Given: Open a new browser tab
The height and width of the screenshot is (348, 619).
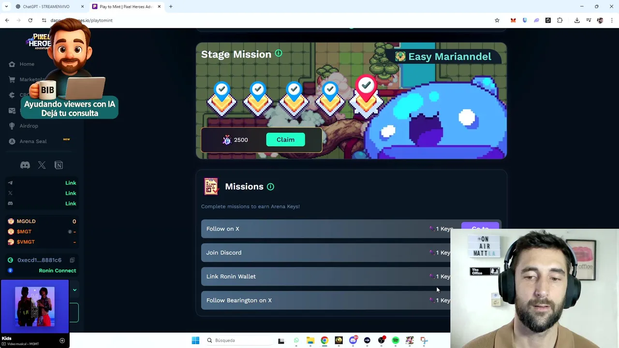Looking at the screenshot, I should point(171,7).
